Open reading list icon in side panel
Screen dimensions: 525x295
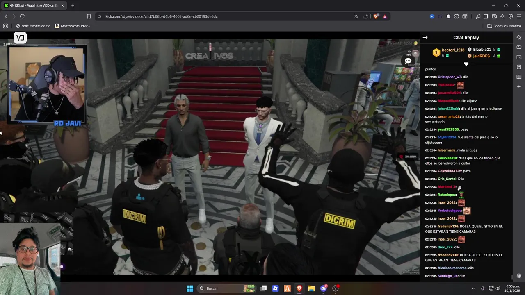519,77
